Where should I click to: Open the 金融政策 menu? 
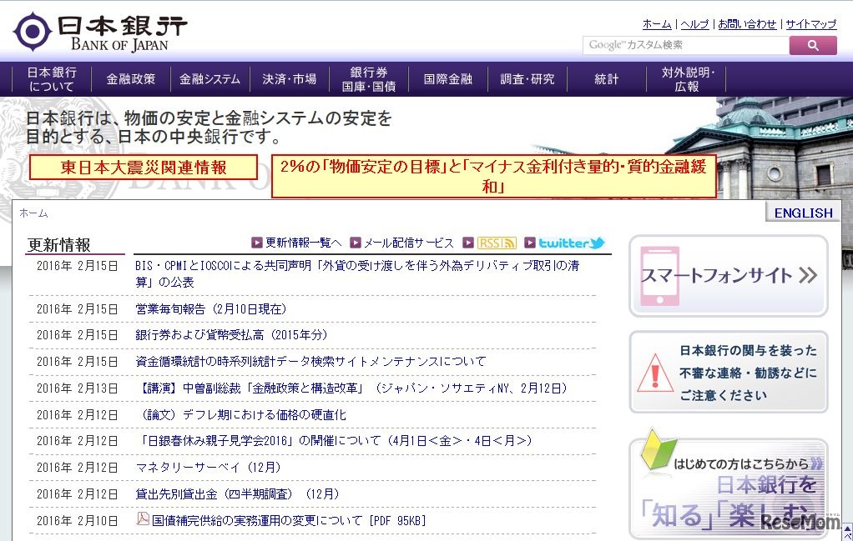[x=130, y=79]
